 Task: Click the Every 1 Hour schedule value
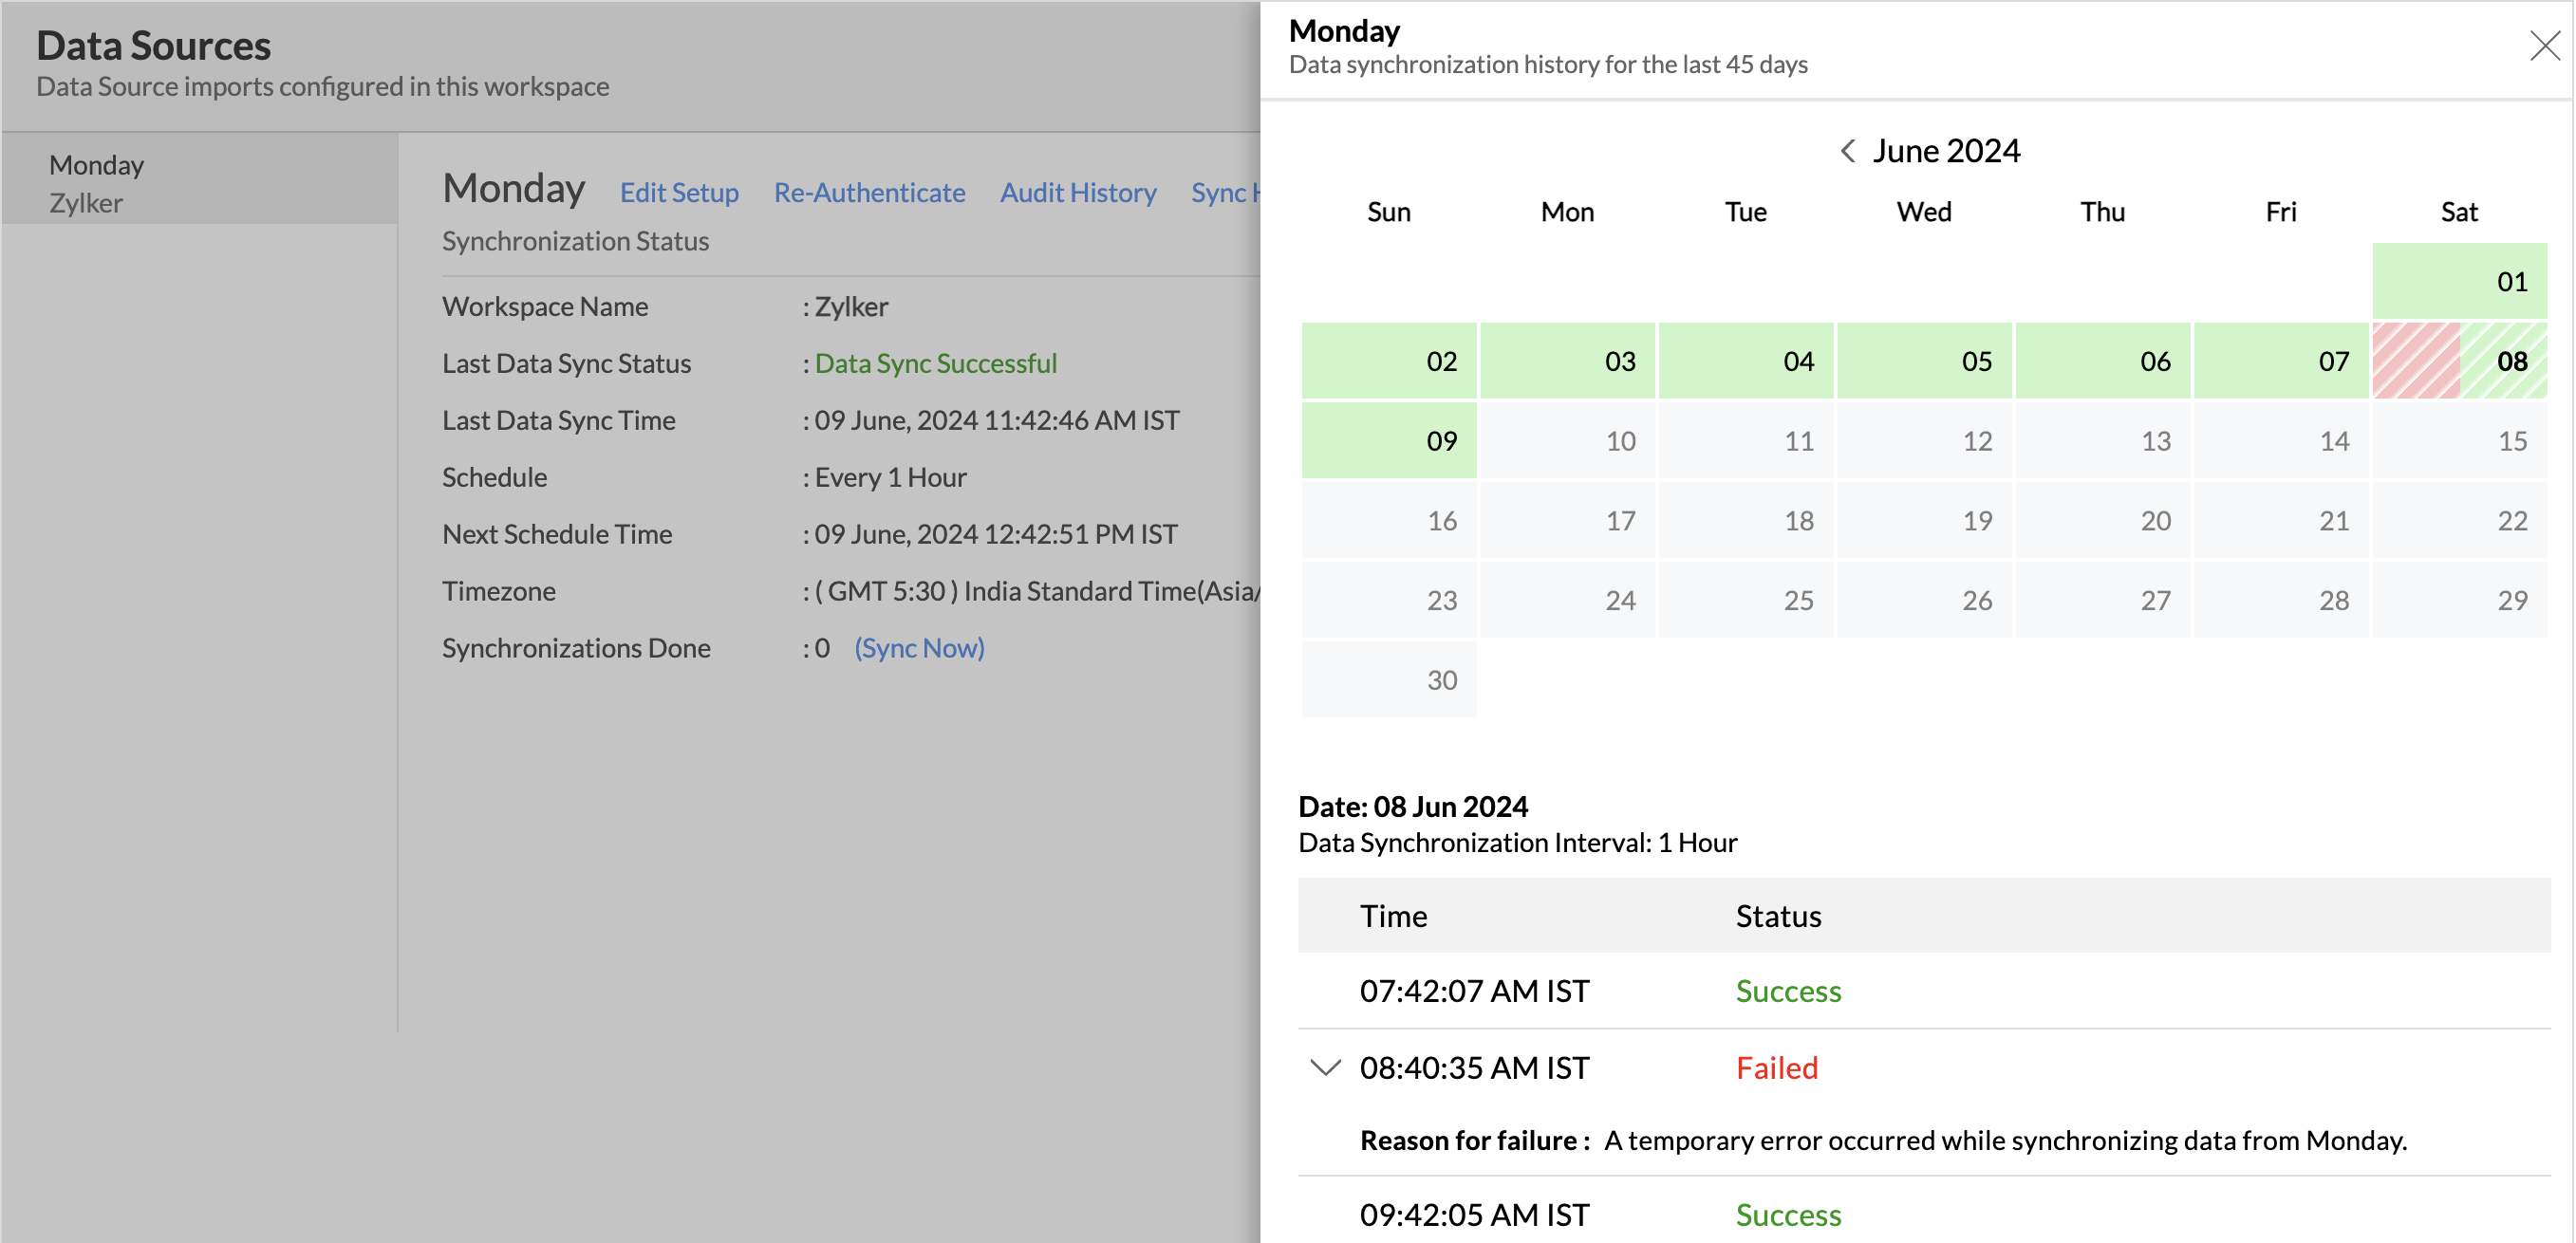click(x=890, y=477)
